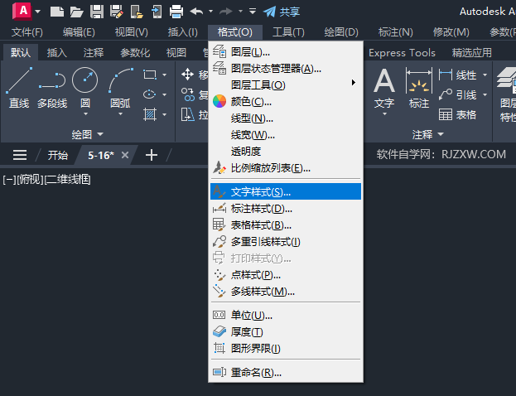Viewport: 516px width, 396px height.
Task: Undo the last action arrow
Action: 196,12
